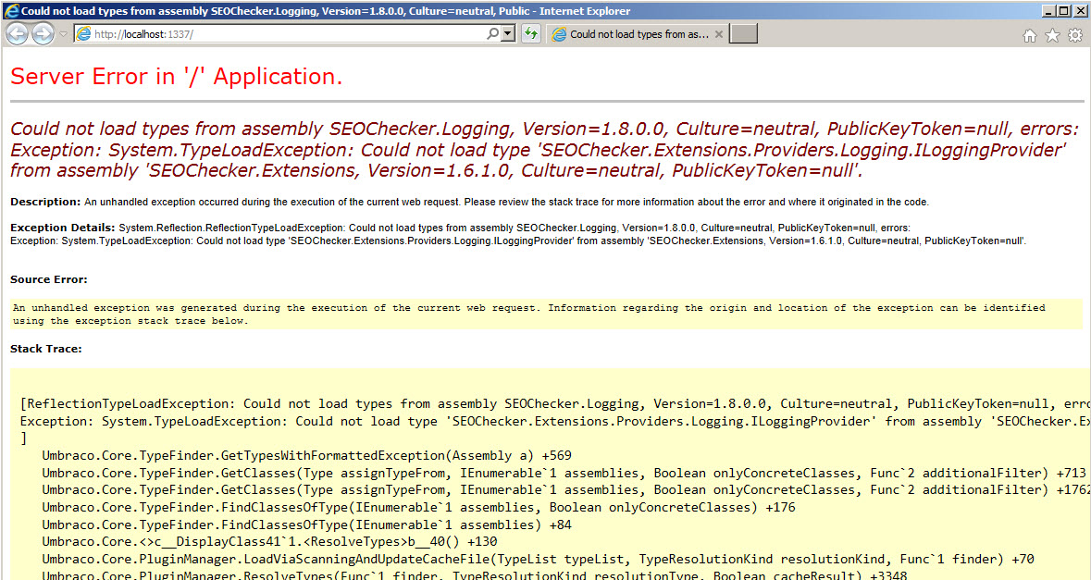Click the heading "Server Error in '/' Application."
1091x580 pixels.
[x=176, y=77]
